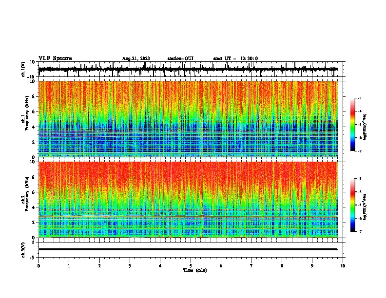Viewport: 386px width, 298px height.
Task: Click the -3 label on ch.2 color scale
Action: [360, 179]
